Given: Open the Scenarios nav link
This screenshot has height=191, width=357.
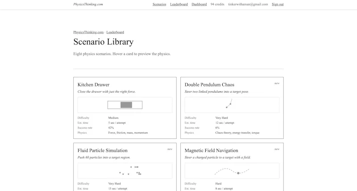Looking at the screenshot, I should point(159,4).
